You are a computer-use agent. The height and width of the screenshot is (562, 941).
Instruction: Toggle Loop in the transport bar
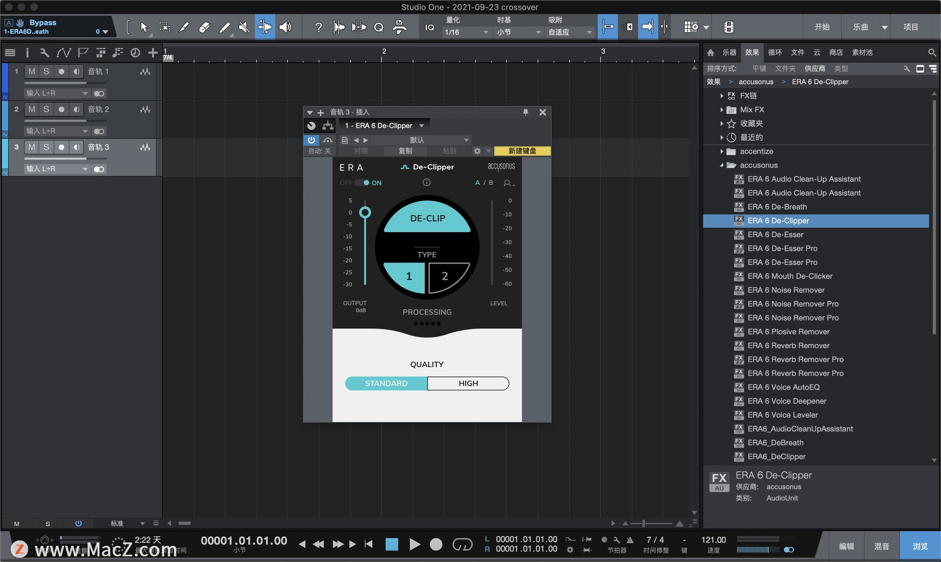462,544
